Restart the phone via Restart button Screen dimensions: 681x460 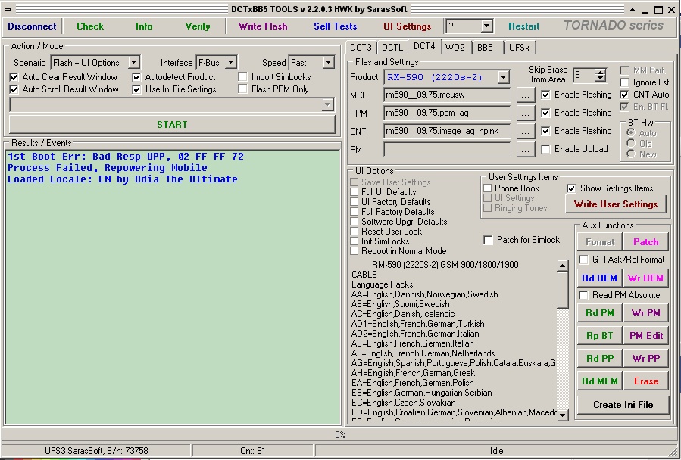pos(523,26)
